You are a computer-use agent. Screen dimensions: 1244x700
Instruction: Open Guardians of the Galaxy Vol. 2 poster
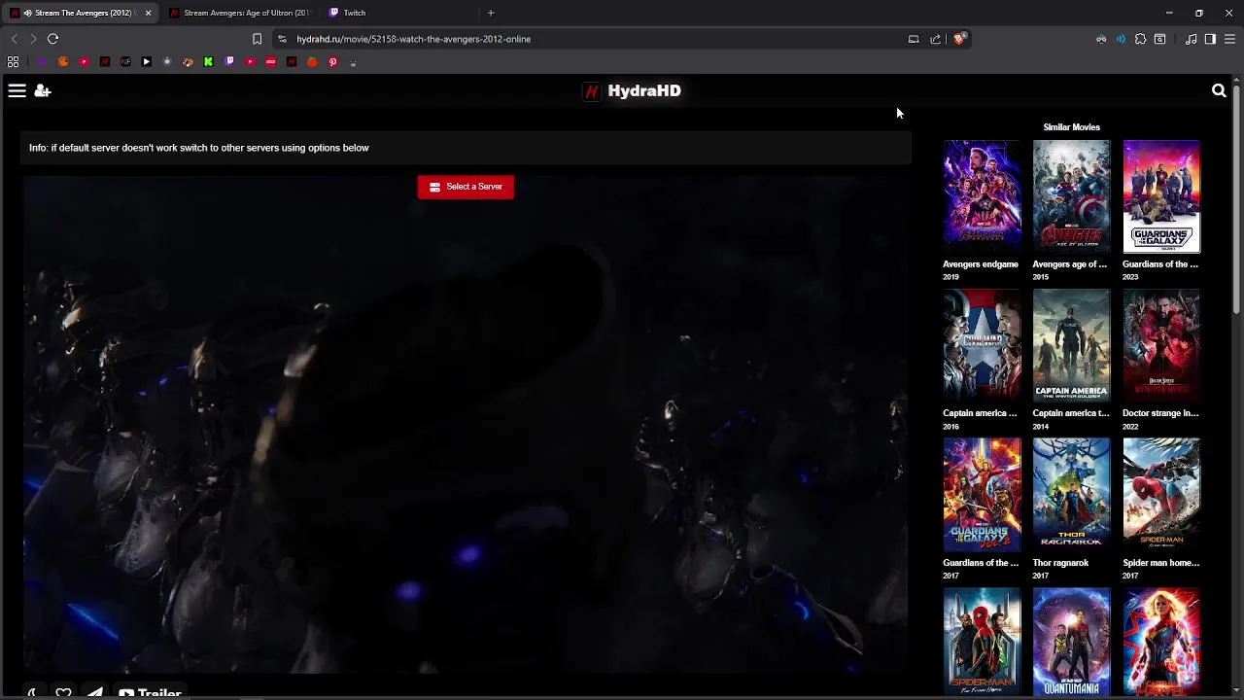tap(982, 495)
